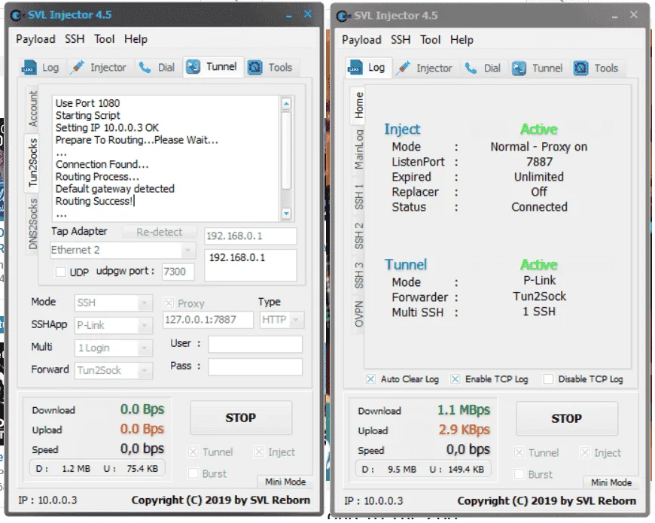Click STOP button in right window
The height and width of the screenshot is (523, 655).
pos(567,418)
